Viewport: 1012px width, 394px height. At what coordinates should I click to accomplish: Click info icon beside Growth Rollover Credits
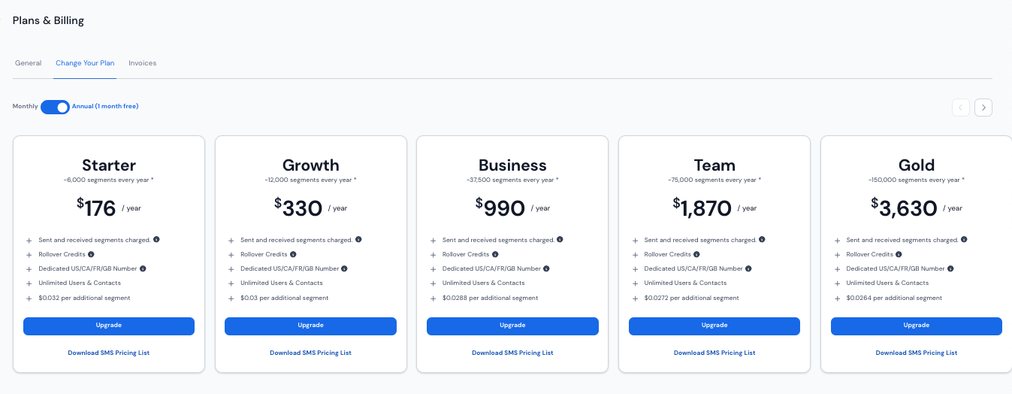[x=293, y=254]
